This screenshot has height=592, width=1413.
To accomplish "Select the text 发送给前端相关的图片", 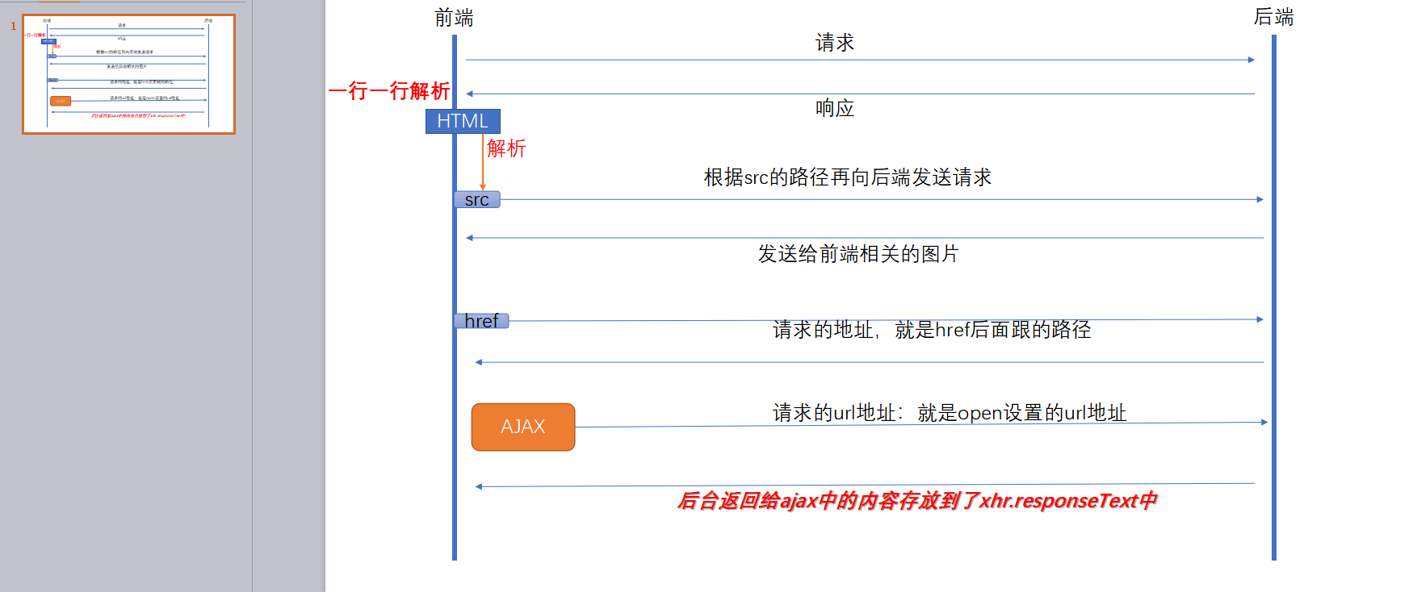I will [x=858, y=254].
